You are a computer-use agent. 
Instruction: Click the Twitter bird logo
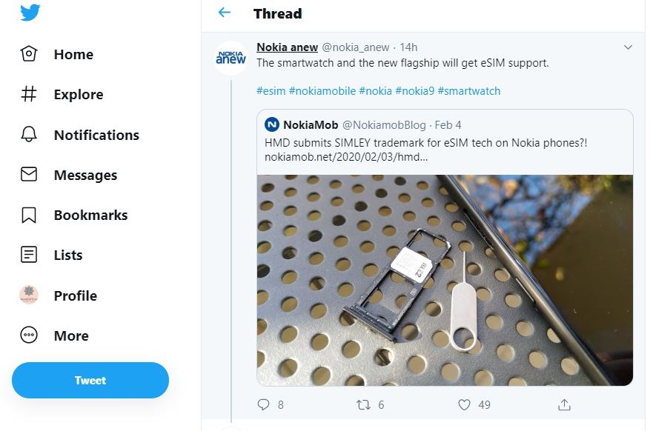tap(29, 12)
